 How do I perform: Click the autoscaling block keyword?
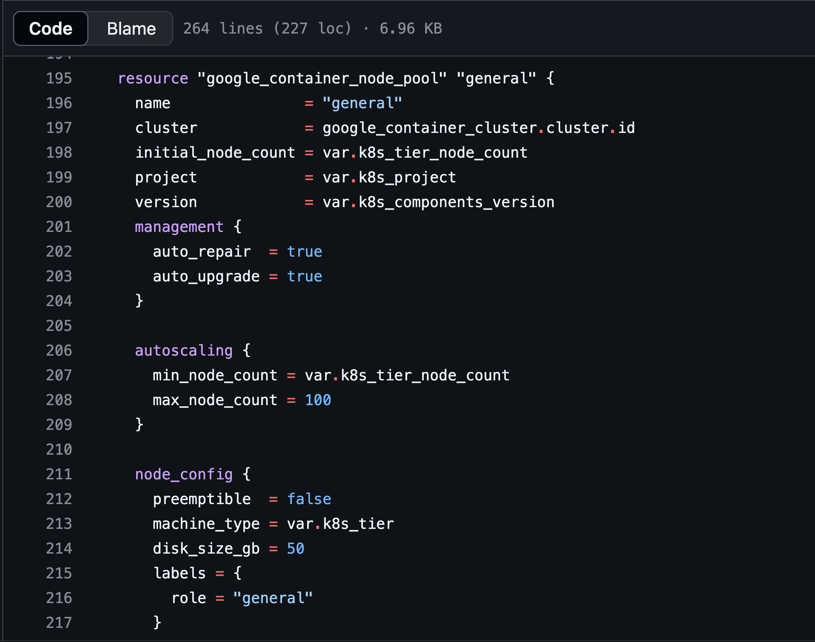[x=183, y=350]
